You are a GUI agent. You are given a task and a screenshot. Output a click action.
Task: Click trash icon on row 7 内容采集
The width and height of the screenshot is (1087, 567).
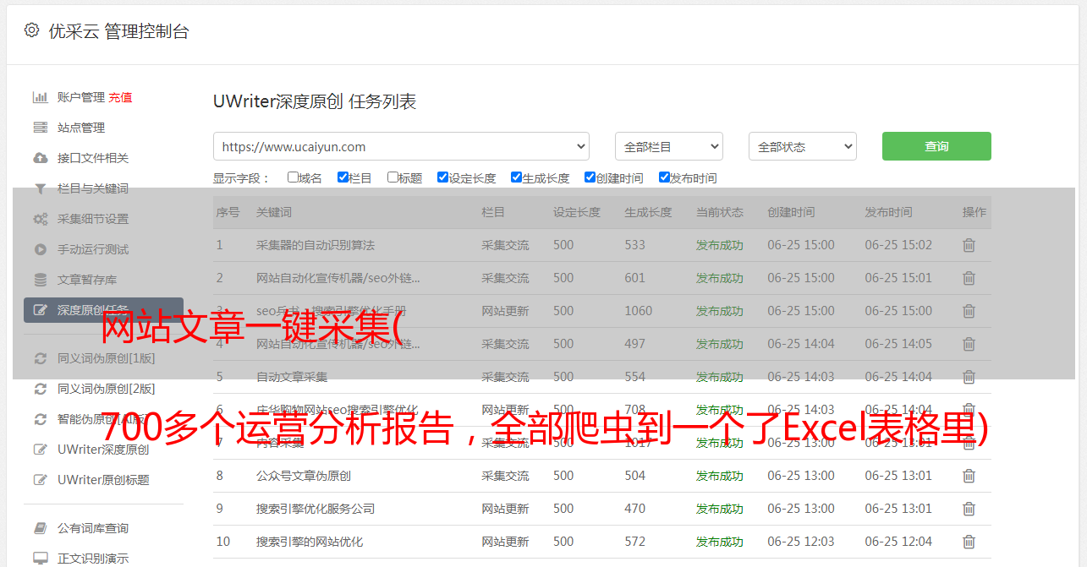pyautogui.click(x=969, y=443)
